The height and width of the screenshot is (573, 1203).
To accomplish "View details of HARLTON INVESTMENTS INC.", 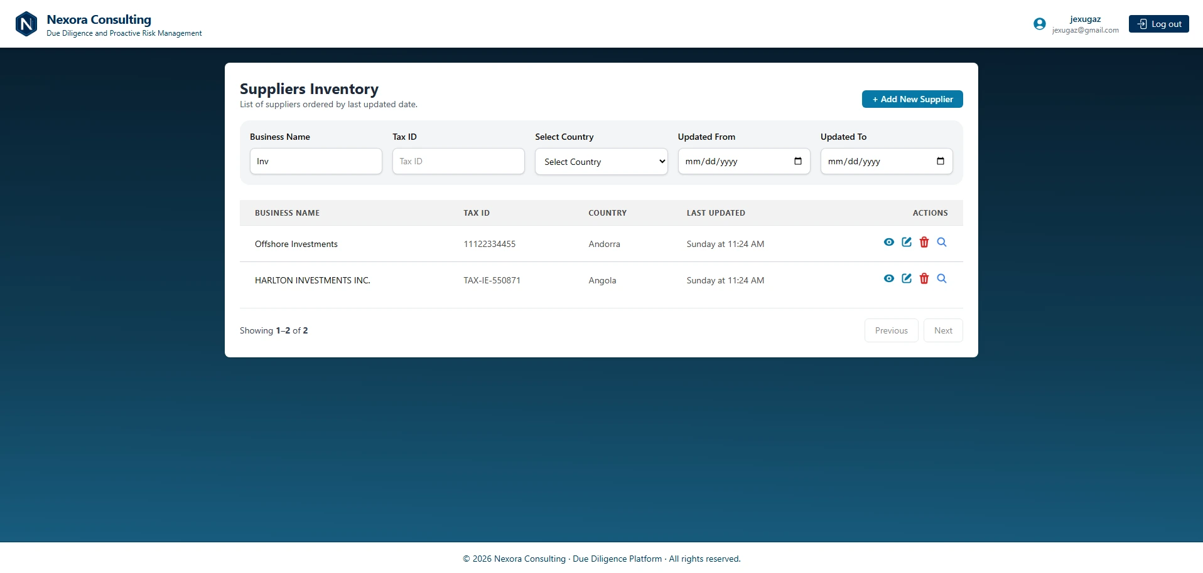I will coord(888,278).
